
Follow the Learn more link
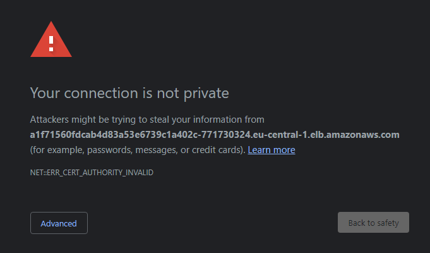click(271, 150)
